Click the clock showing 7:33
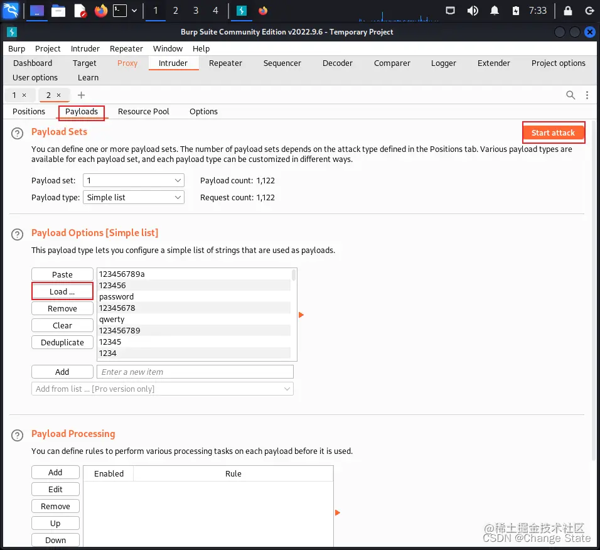 (x=538, y=11)
